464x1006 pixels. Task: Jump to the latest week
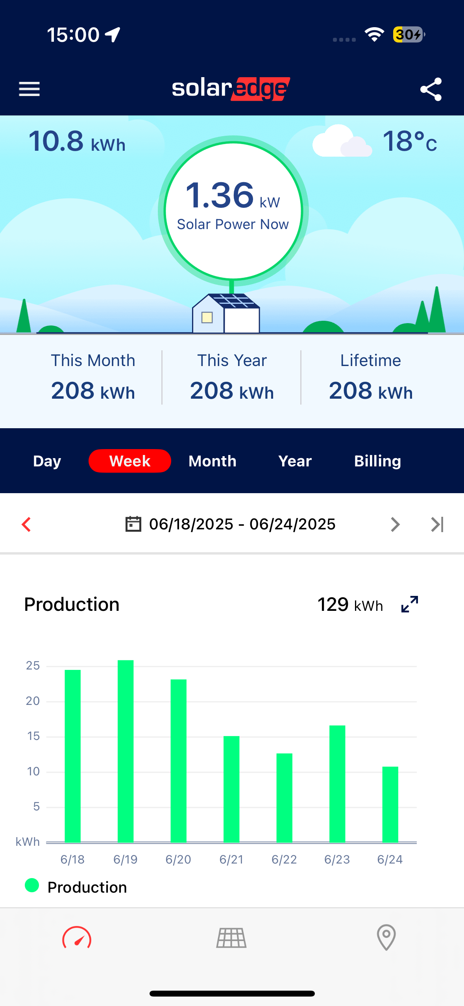tap(437, 524)
